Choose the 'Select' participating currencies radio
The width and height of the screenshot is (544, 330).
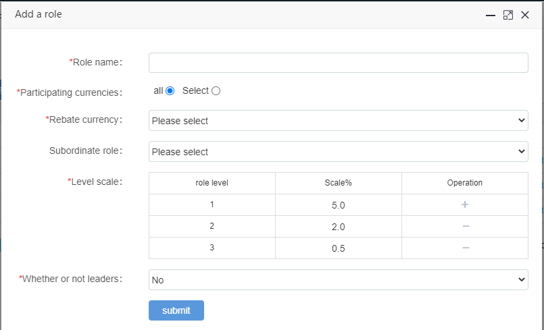[216, 91]
